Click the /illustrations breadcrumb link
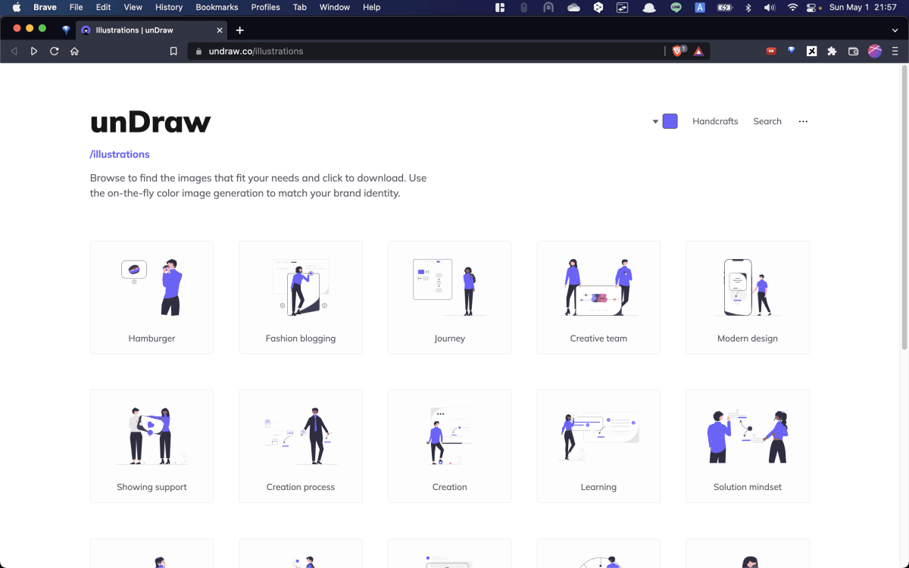 (120, 154)
